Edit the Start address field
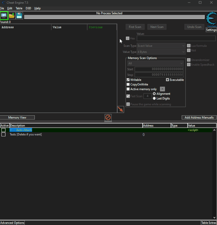This screenshot has height=225, width=217. pos(159,69)
